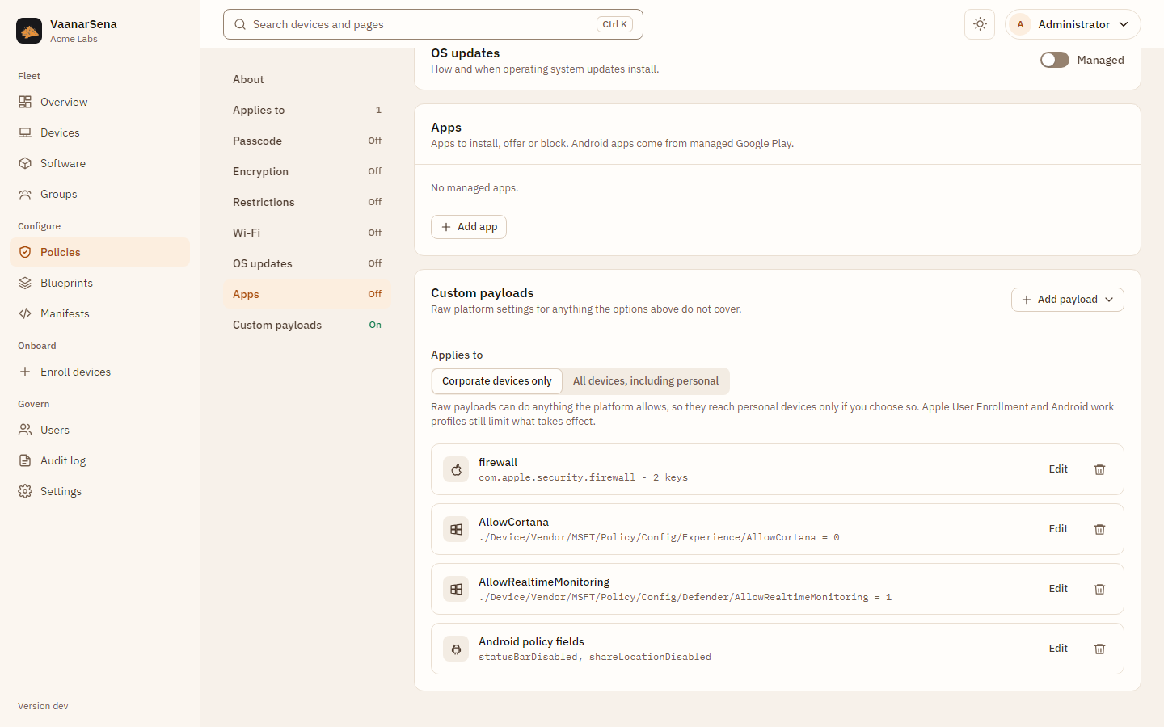Jump to the About section
The image size is (1164, 727).
click(307, 79)
